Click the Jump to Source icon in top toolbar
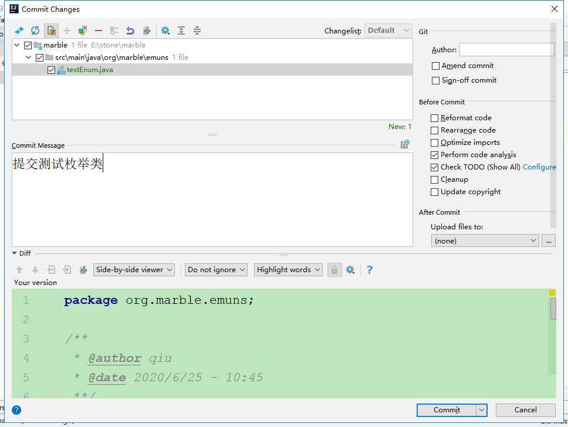The image size is (568, 427). point(146,30)
